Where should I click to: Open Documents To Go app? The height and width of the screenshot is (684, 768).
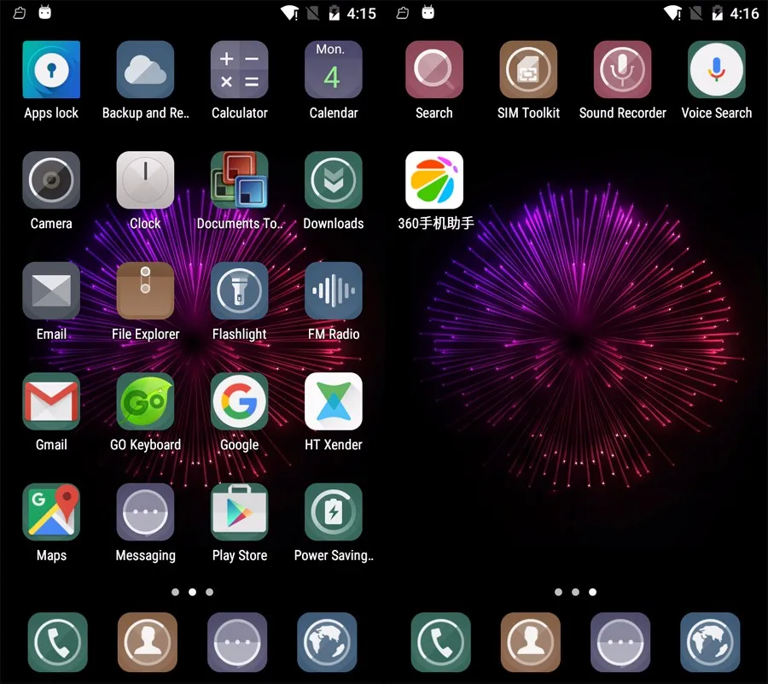(x=240, y=180)
